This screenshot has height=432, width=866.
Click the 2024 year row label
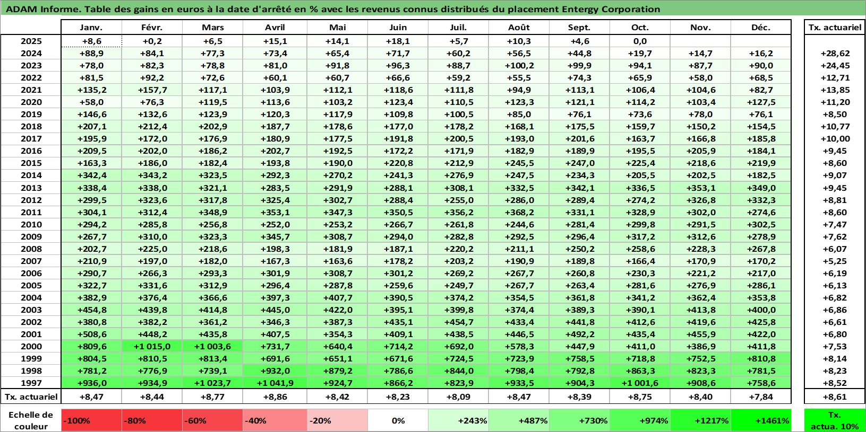tap(31, 53)
